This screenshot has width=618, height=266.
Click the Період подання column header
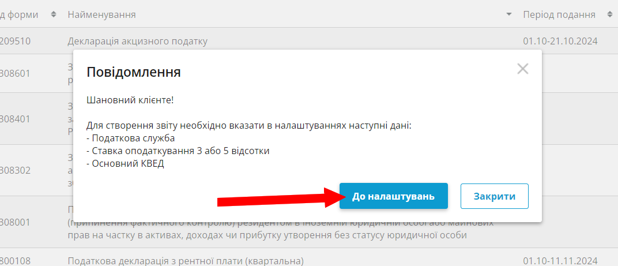559,15
